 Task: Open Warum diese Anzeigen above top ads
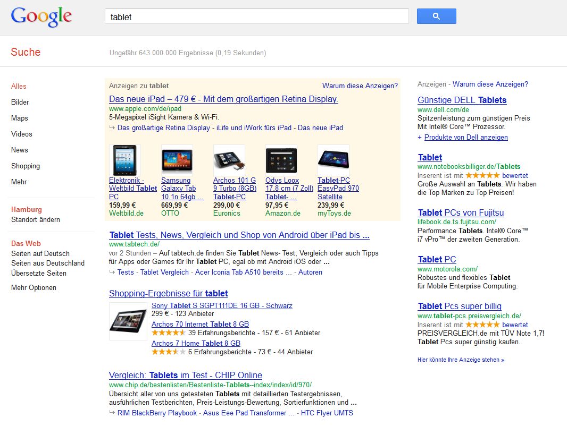tap(360, 86)
